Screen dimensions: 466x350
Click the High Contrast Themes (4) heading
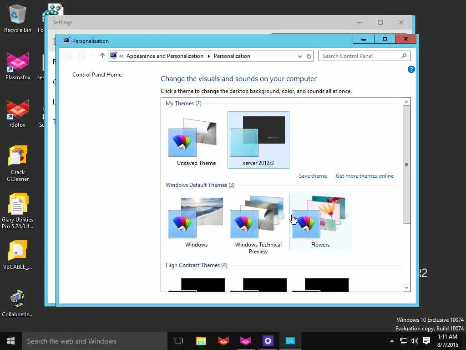(x=197, y=265)
